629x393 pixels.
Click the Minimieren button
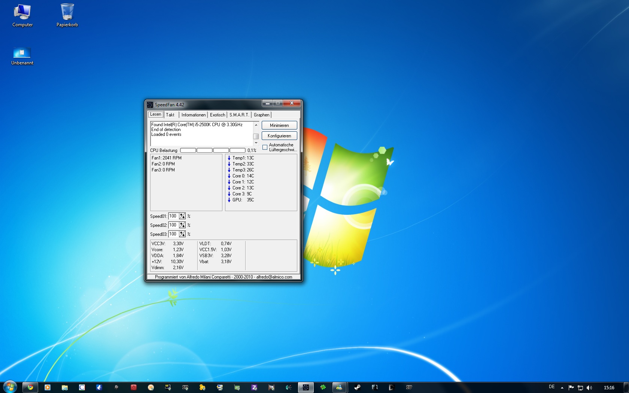pyautogui.click(x=279, y=125)
